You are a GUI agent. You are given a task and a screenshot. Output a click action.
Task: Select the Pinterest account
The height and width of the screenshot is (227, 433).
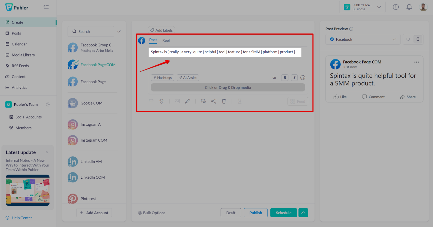pyautogui.click(x=92, y=199)
